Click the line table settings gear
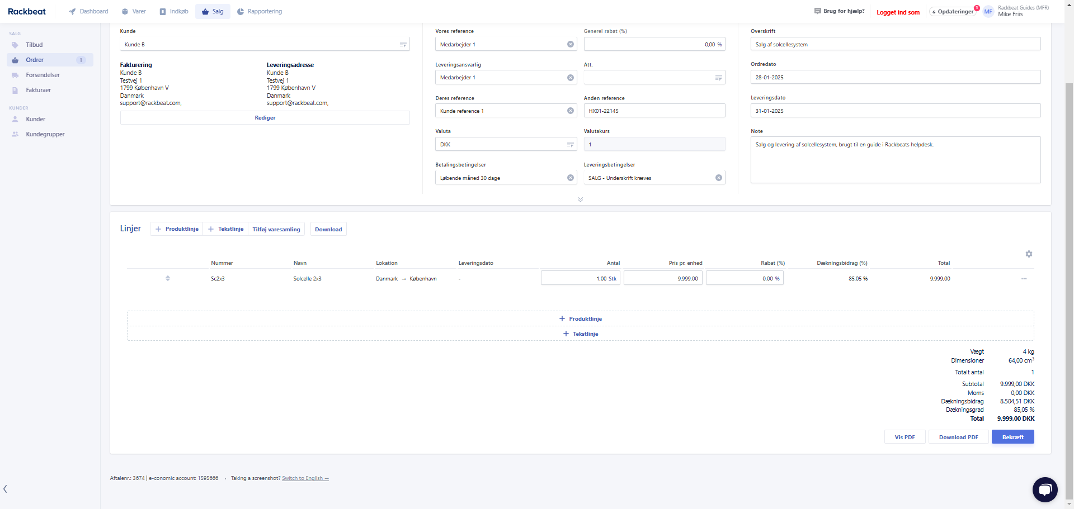The width and height of the screenshot is (1074, 509). (1029, 254)
